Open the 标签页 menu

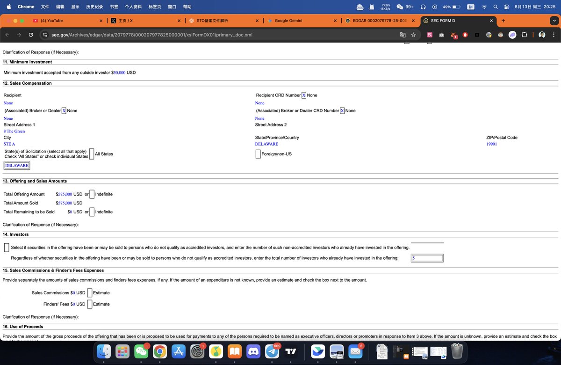pyautogui.click(x=155, y=7)
